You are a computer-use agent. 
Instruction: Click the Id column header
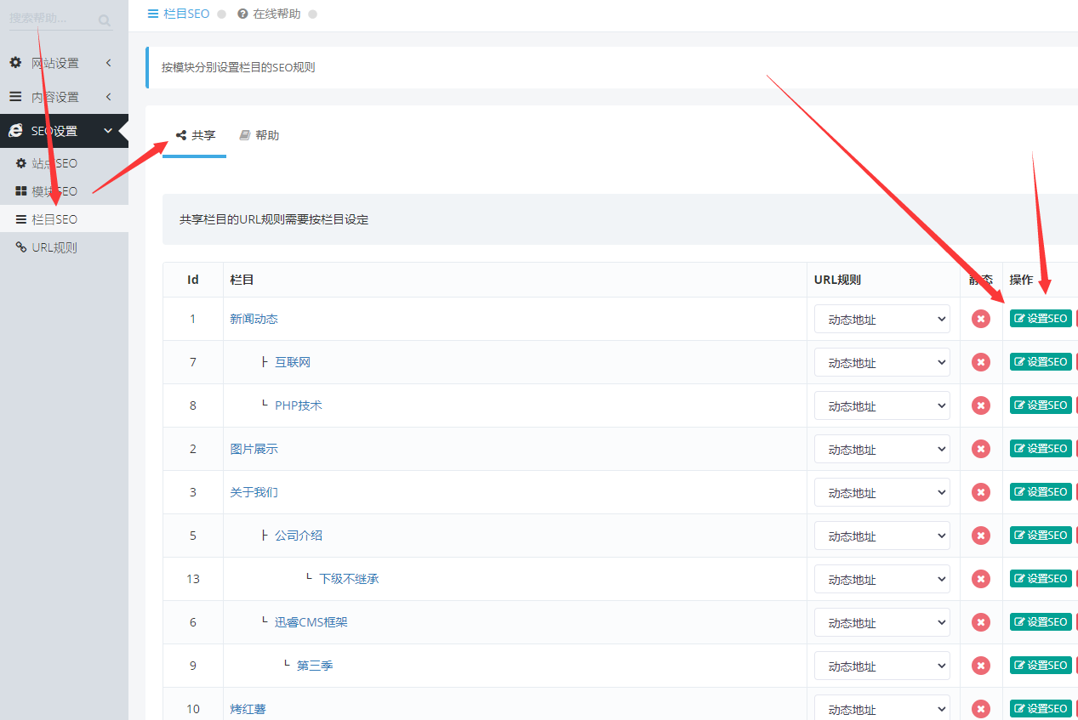(193, 280)
